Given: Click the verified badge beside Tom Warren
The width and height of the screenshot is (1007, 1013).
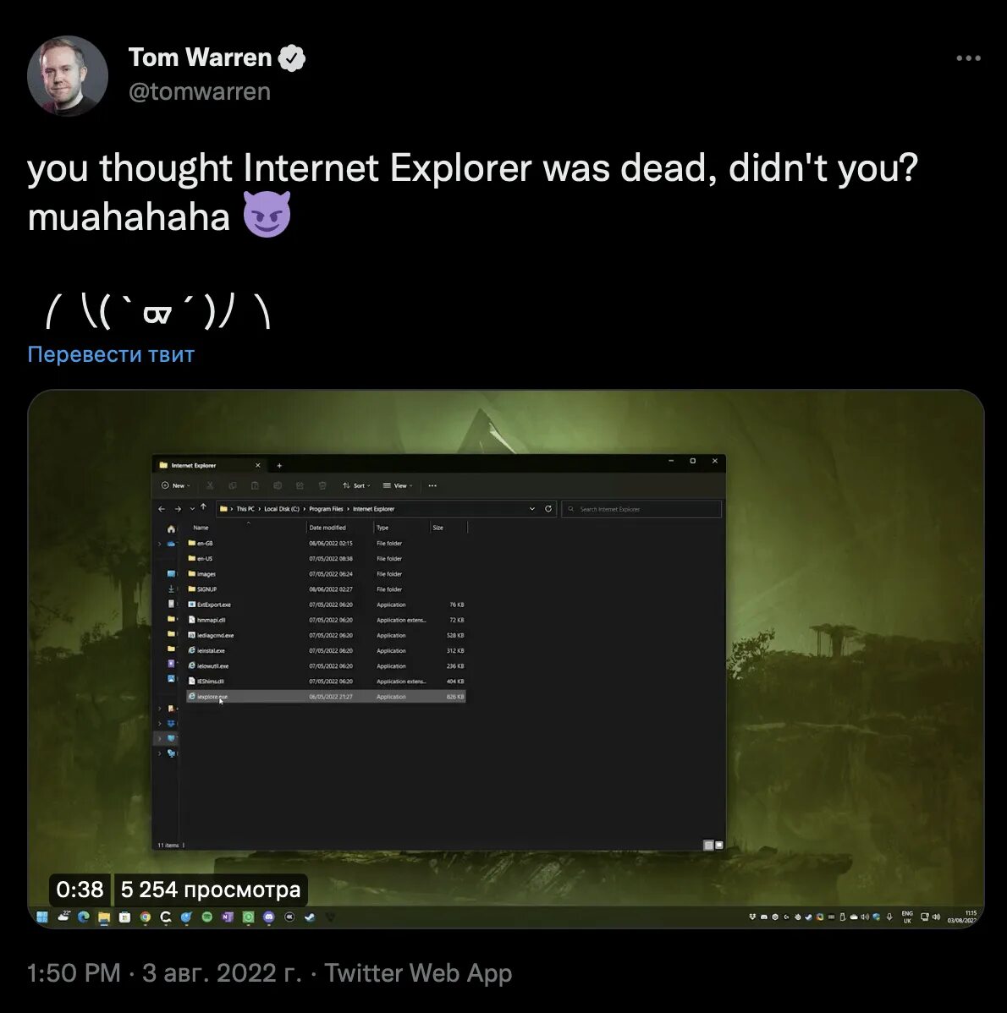Looking at the screenshot, I should [x=291, y=58].
